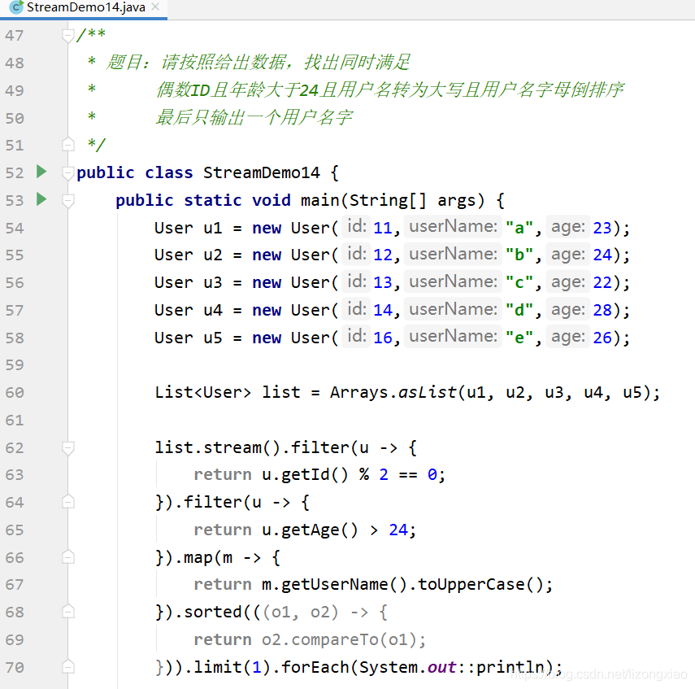Run the main method using the gutter arrow

(x=41, y=198)
